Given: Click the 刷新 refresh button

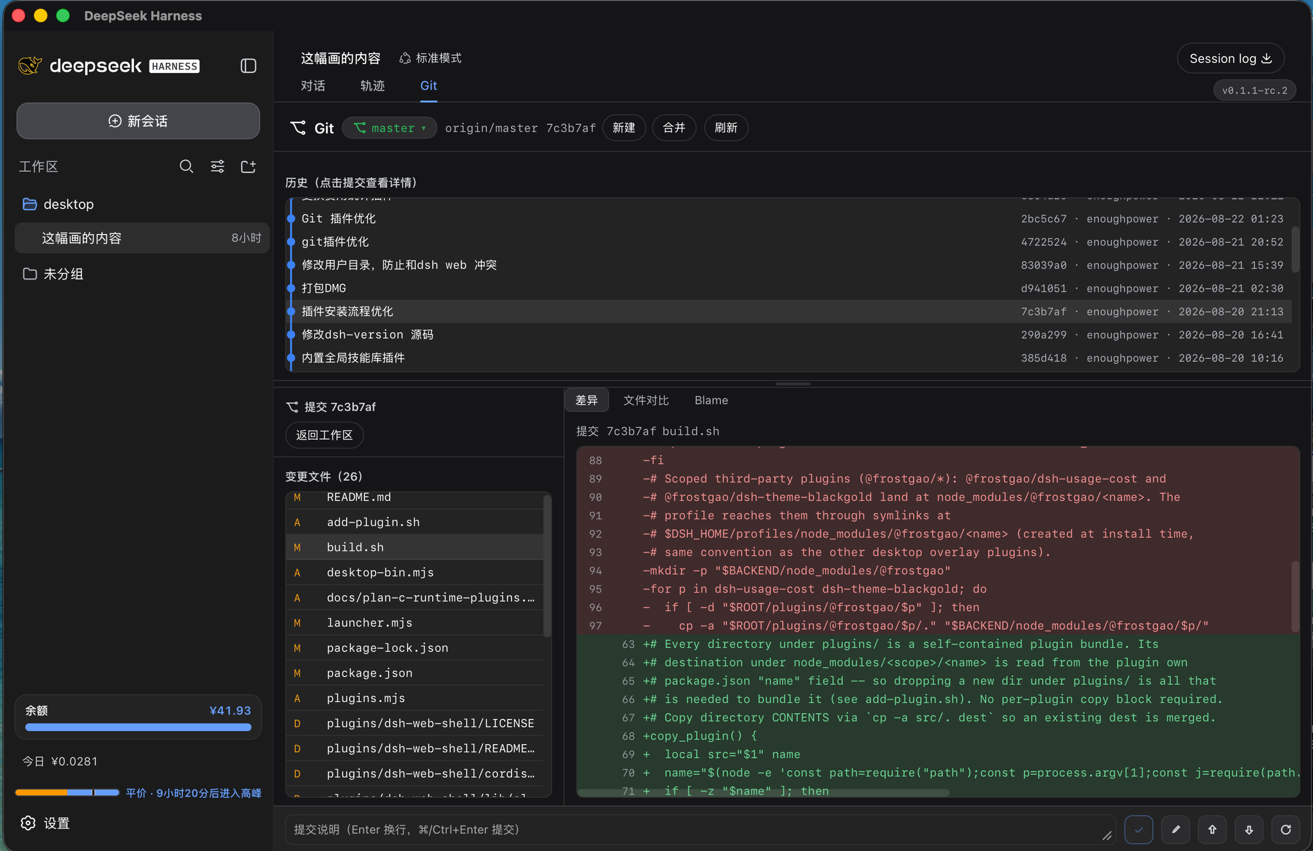Looking at the screenshot, I should click(726, 128).
